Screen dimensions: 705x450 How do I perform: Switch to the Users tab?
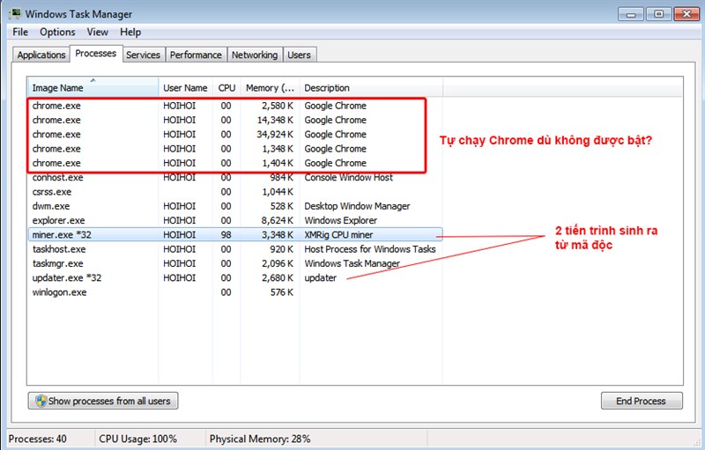299,55
